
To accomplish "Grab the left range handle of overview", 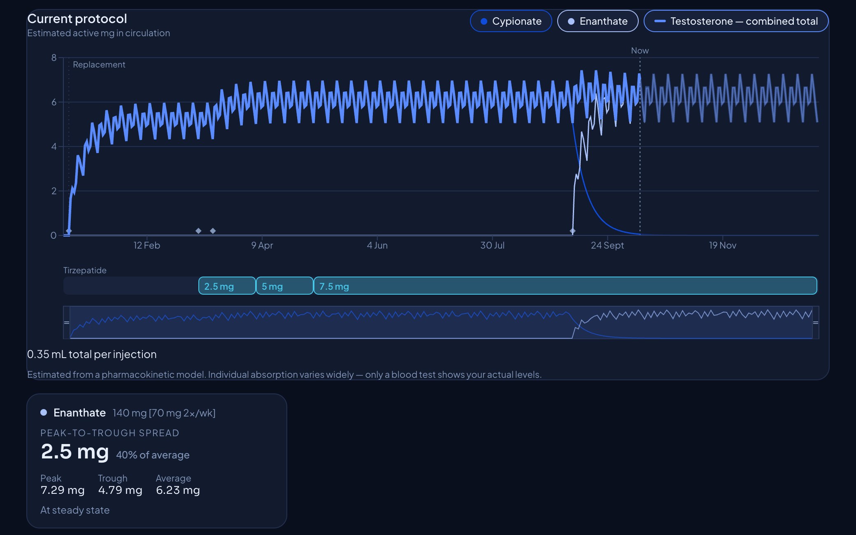I will (x=67, y=323).
